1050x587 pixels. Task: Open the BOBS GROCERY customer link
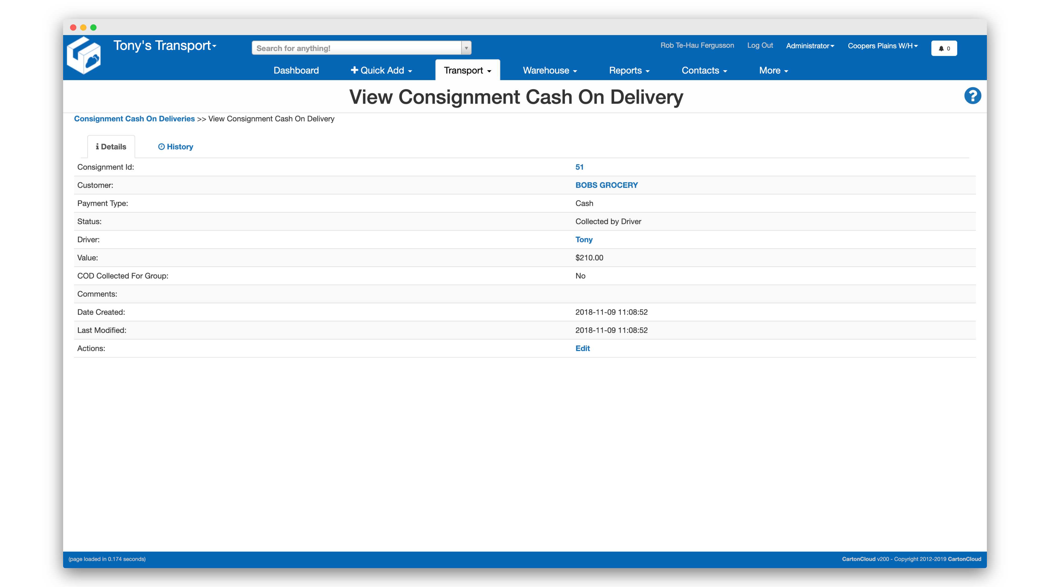pos(607,185)
